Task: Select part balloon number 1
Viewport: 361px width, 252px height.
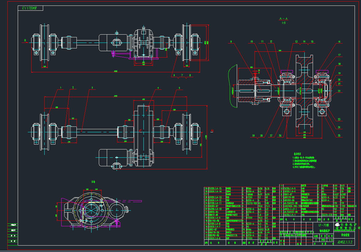Action: [x=61, y=88]
